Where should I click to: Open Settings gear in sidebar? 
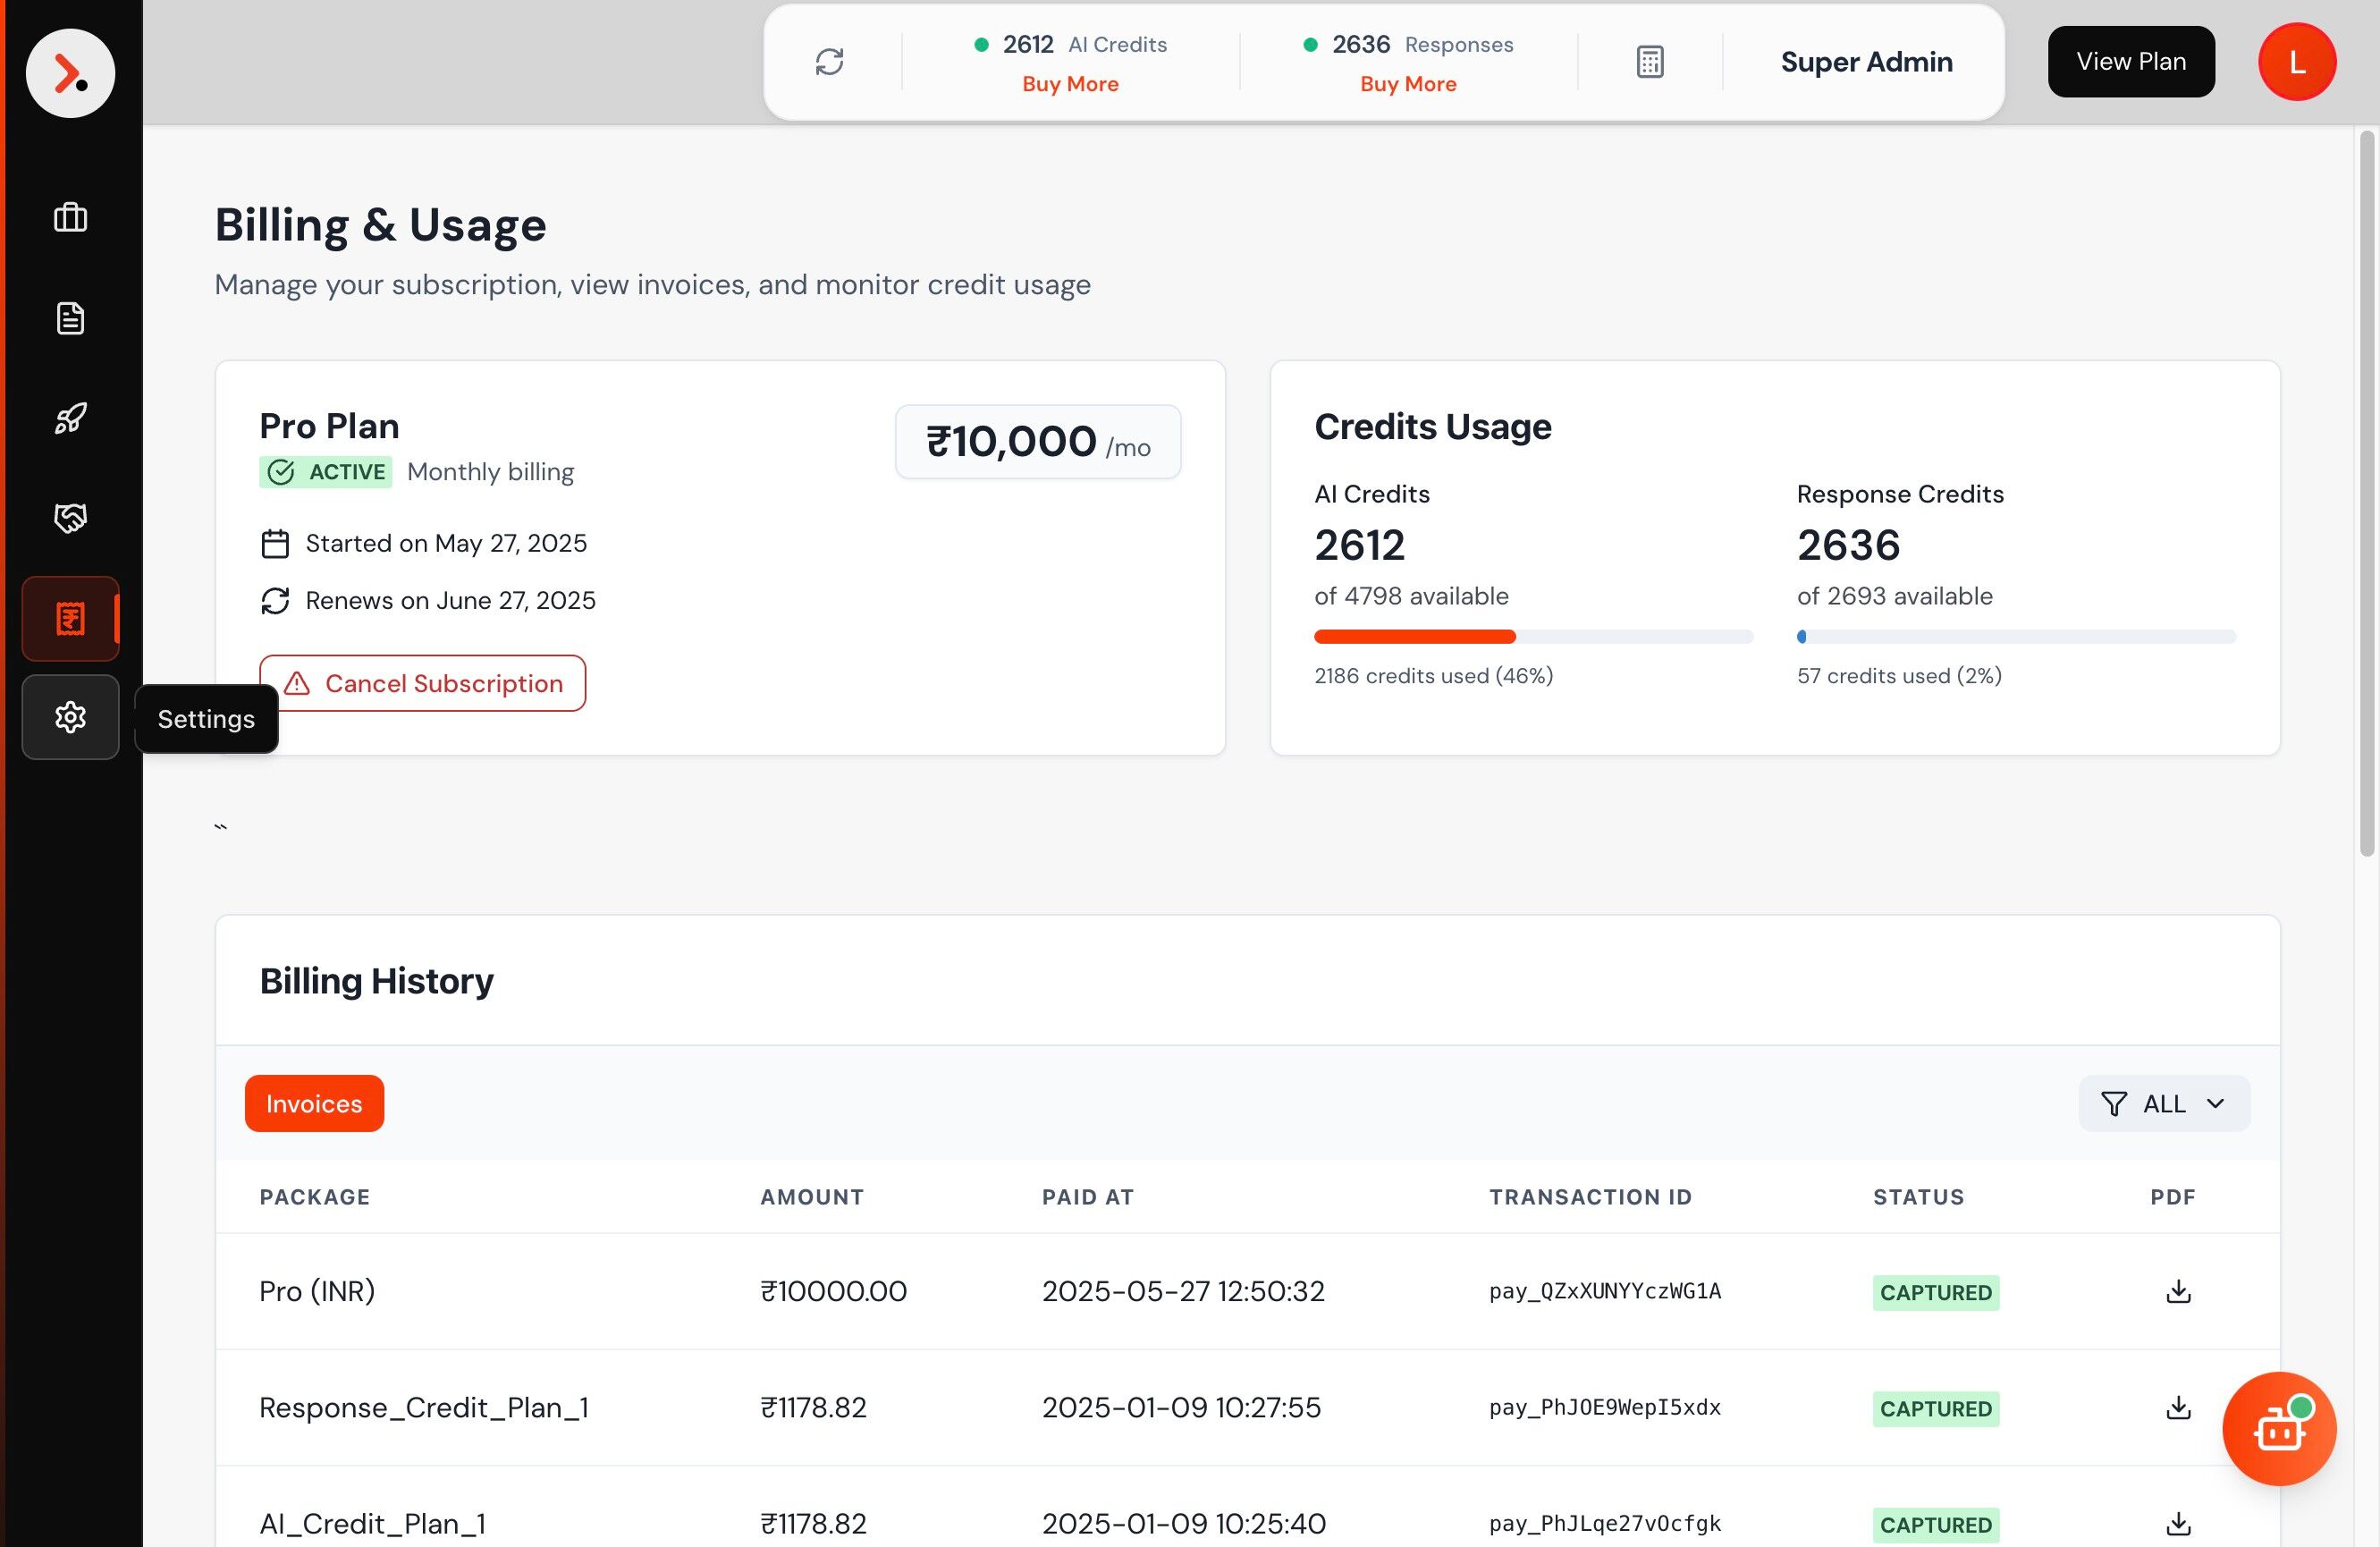70,717
